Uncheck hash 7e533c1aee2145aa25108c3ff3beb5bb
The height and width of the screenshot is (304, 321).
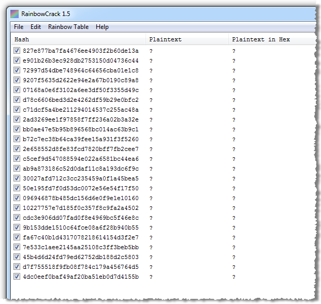click(17, 247)
